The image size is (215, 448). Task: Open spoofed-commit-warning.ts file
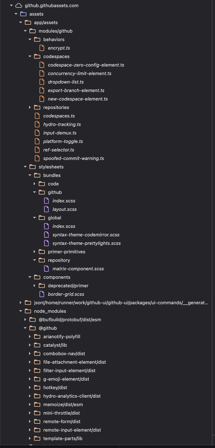[x=73, y=158]
